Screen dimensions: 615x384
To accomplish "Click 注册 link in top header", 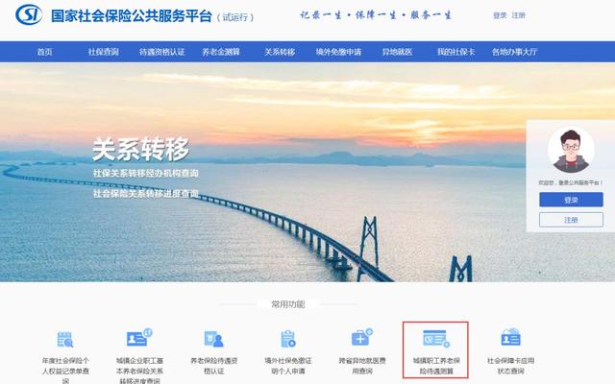I will (x=519, y=15).
